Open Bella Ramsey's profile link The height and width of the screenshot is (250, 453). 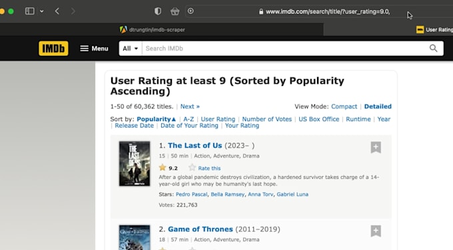click(228, 194)
